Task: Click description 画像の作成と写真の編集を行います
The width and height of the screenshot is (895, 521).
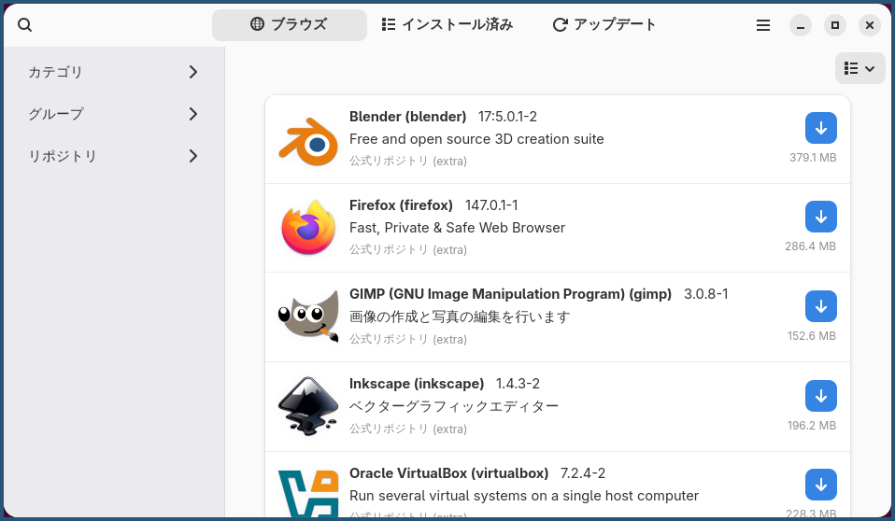Action: pyautogui.click(x=460, y=317)
